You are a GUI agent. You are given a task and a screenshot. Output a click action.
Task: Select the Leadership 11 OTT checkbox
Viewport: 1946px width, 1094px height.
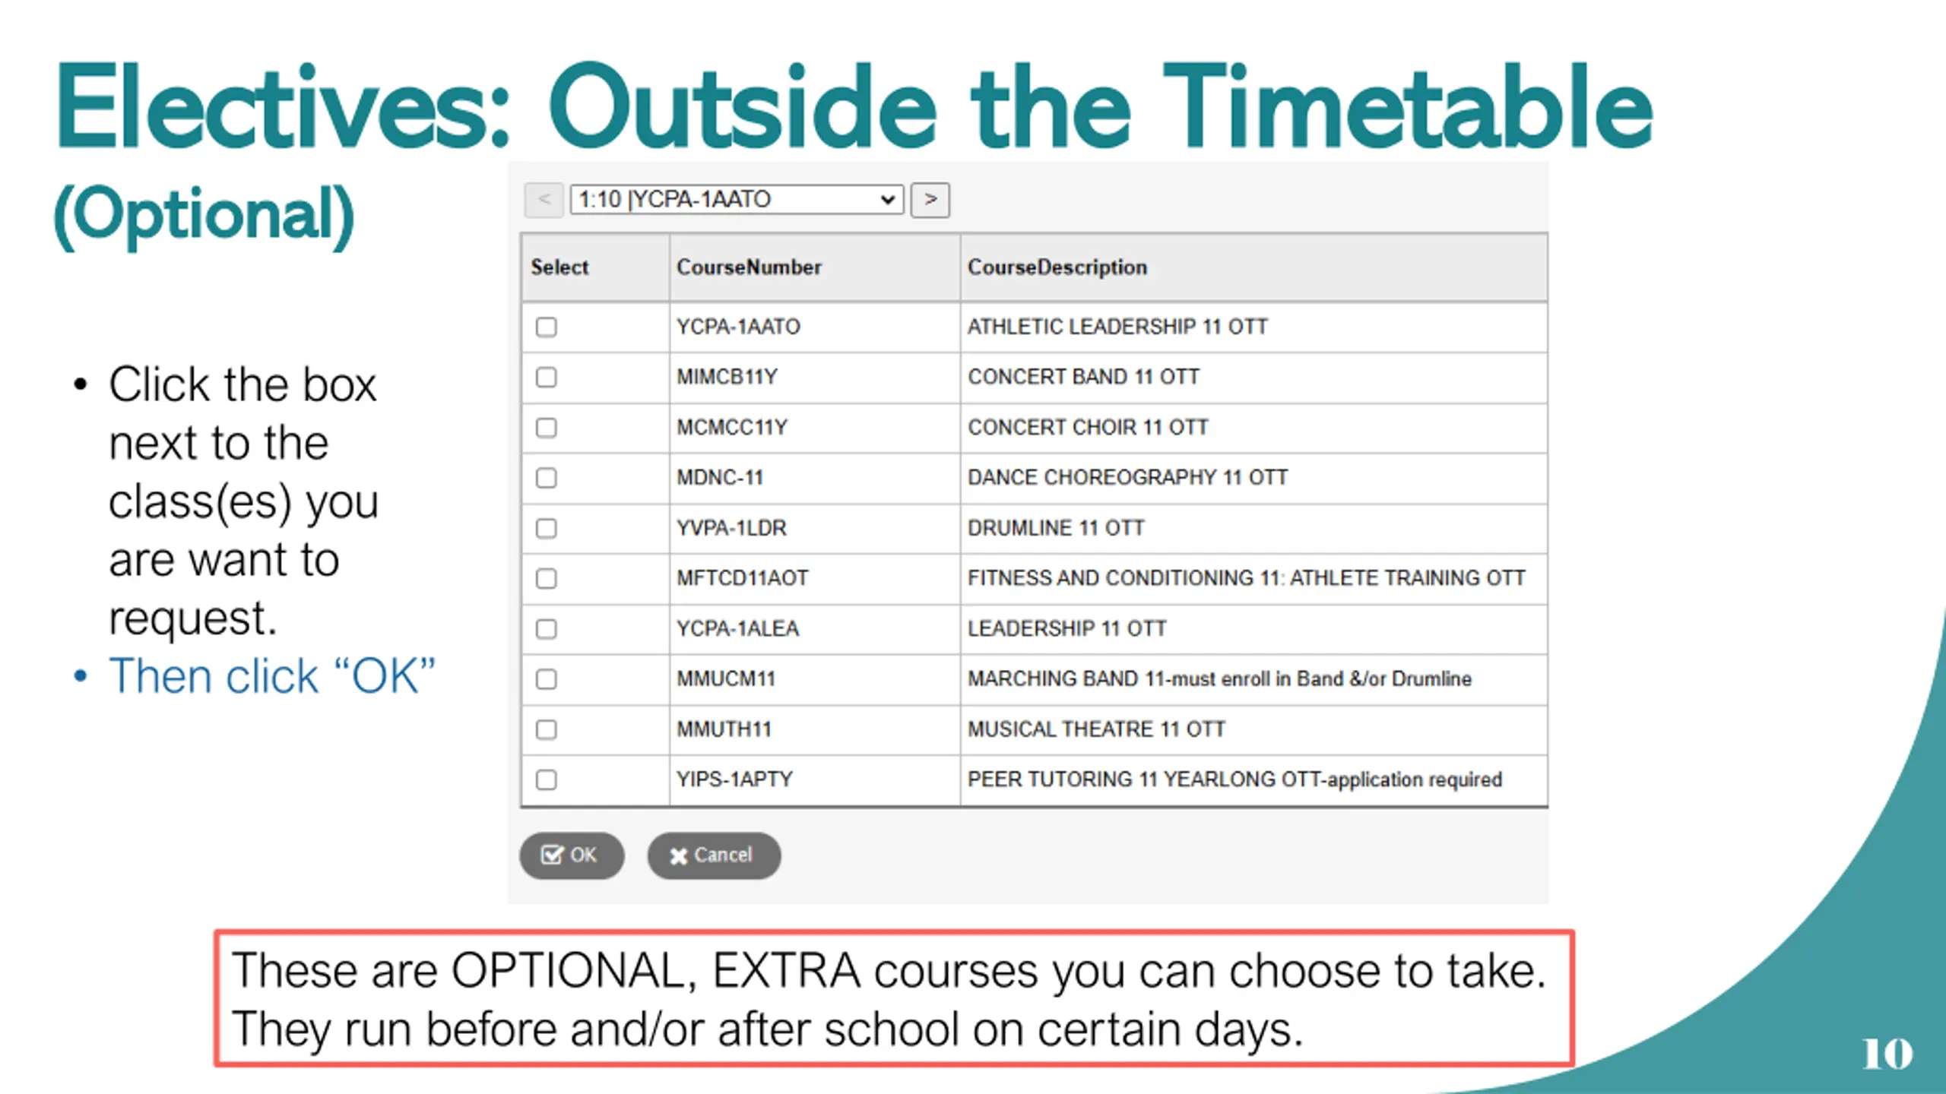546,629
